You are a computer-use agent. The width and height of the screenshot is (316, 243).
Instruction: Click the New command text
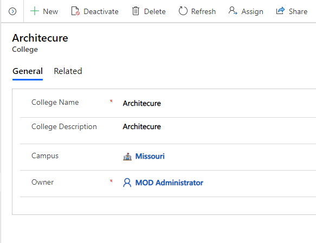click(50, 11)
